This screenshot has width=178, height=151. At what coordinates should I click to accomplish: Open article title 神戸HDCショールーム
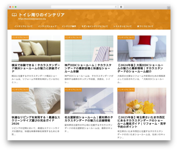[88, 68]
